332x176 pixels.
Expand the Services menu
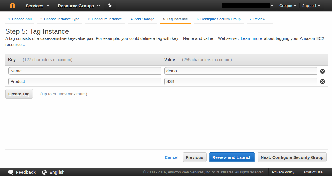(37, 6)
